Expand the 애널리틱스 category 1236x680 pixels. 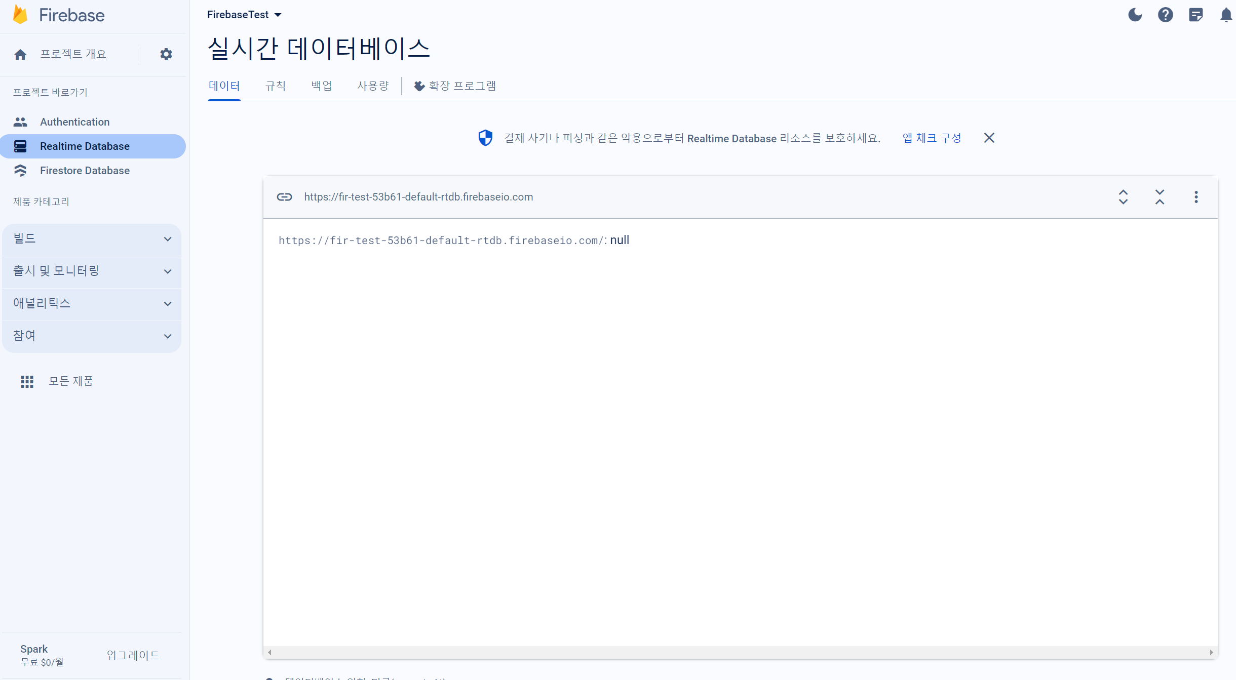tap(92, 303)
